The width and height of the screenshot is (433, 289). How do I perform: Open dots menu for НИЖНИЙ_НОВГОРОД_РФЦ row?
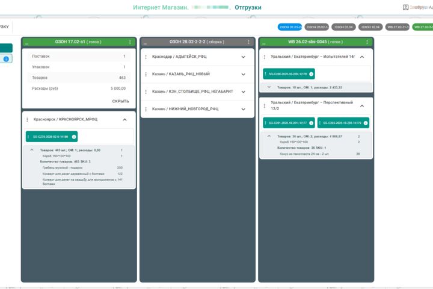(146, 109)
